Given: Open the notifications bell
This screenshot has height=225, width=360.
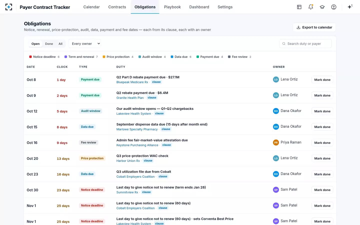Looking at the screenshot, I should pyautogui.click(x=311, y=7).
